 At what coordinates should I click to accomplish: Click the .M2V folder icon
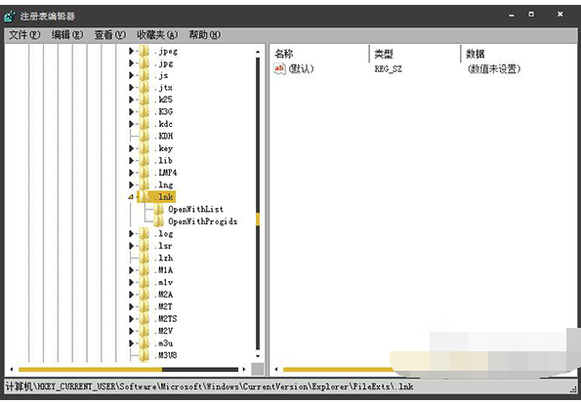point(145,331)
